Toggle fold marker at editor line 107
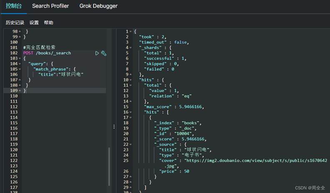330x193 pixels. (x=20, y=80)
